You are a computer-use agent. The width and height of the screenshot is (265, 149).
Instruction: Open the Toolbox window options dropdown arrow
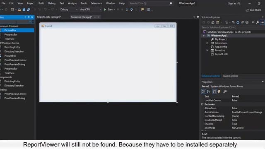click(25, 17)
